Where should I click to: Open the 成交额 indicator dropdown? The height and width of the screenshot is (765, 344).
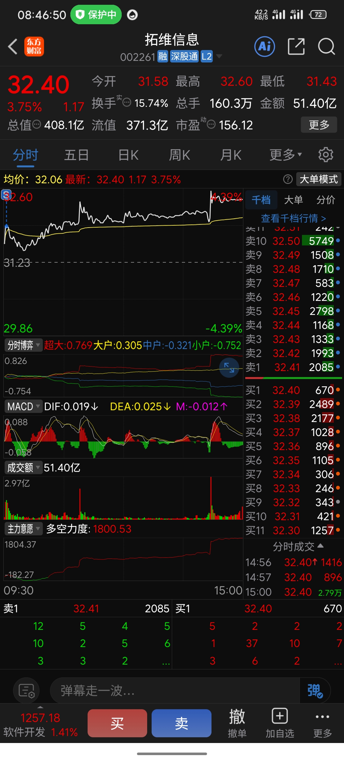click(x=23, y=468)
